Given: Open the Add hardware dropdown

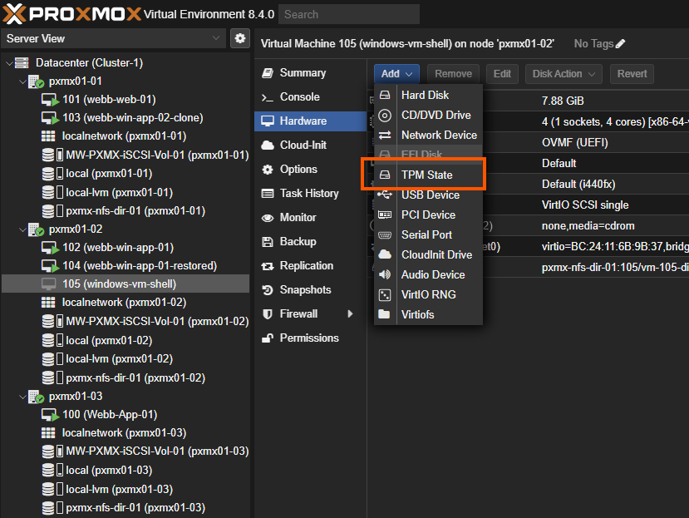Looking at the screenshot, I should pyautogui.click(x=396, y=74).
